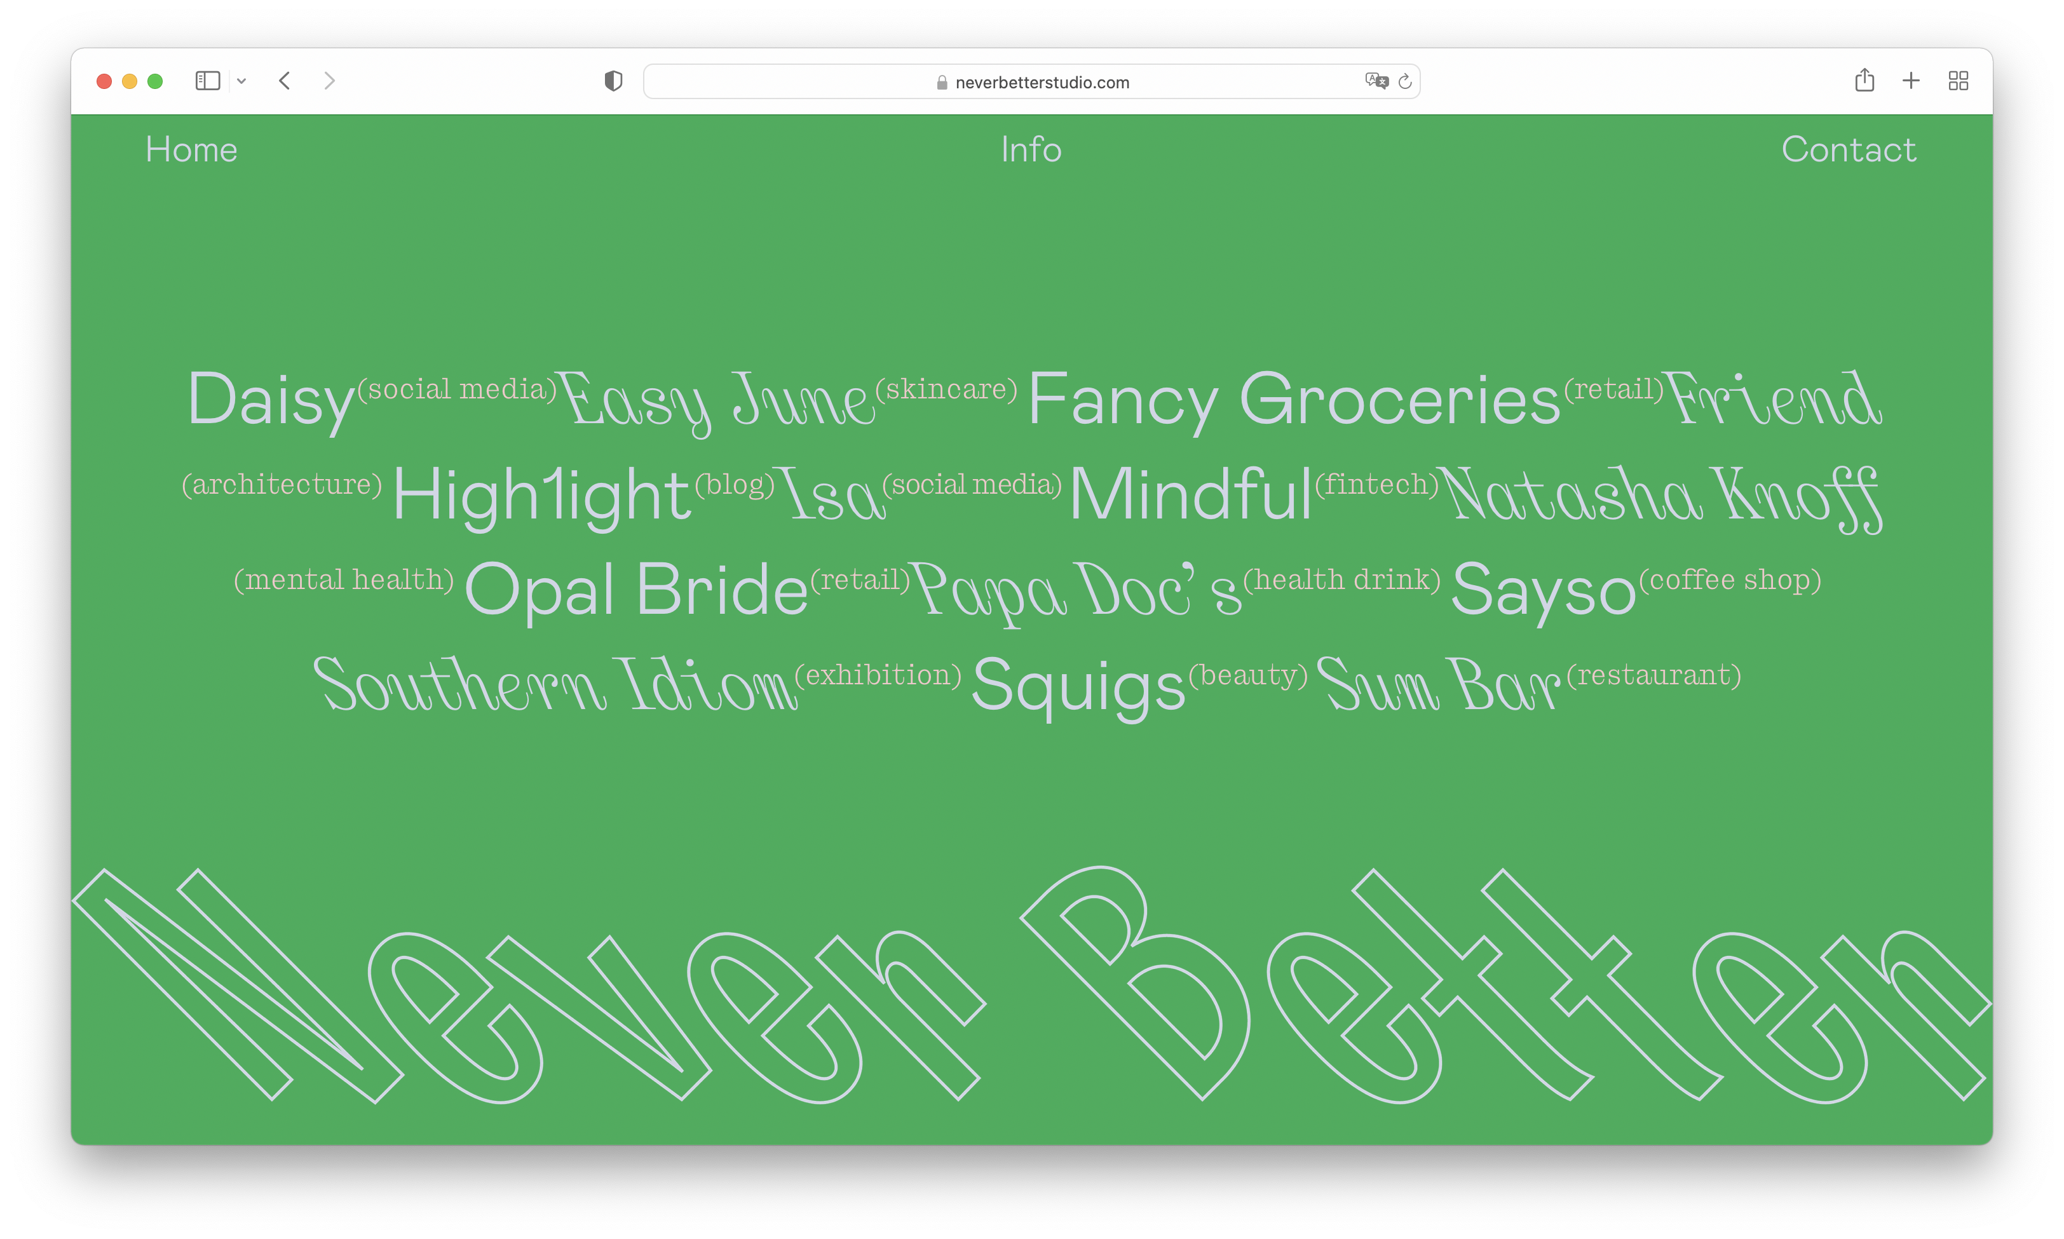The width and height of the screenshot is (2064, 1239).
Task: Go back with the back arrow
Action: [x=285, y=81]
